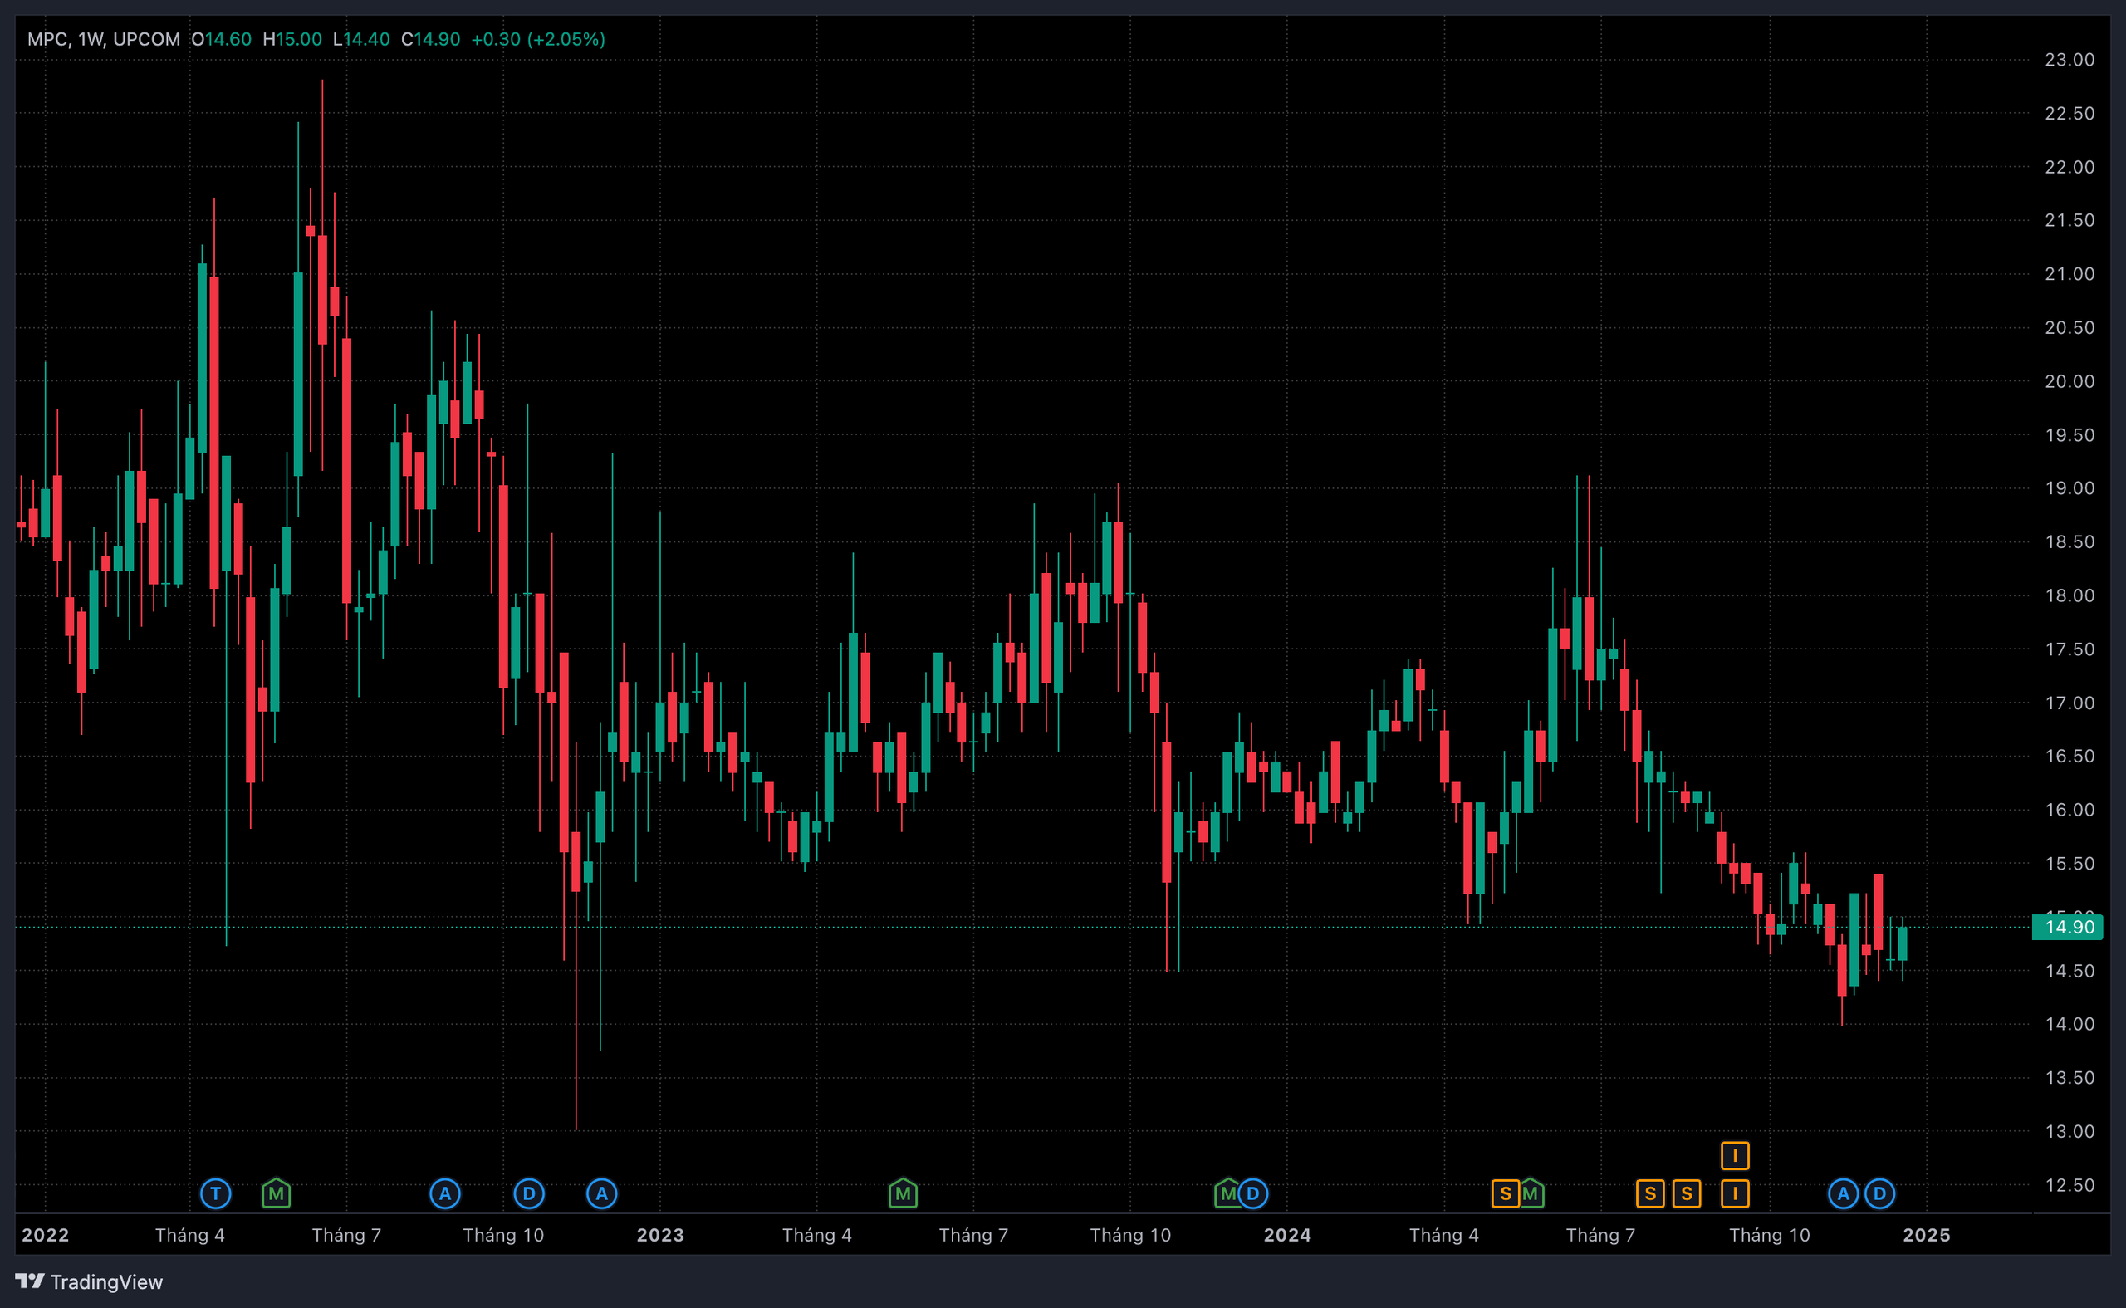Click the 23.00 price scale label
This screenshot has width=2126, height=1308.
point(2069,60)
